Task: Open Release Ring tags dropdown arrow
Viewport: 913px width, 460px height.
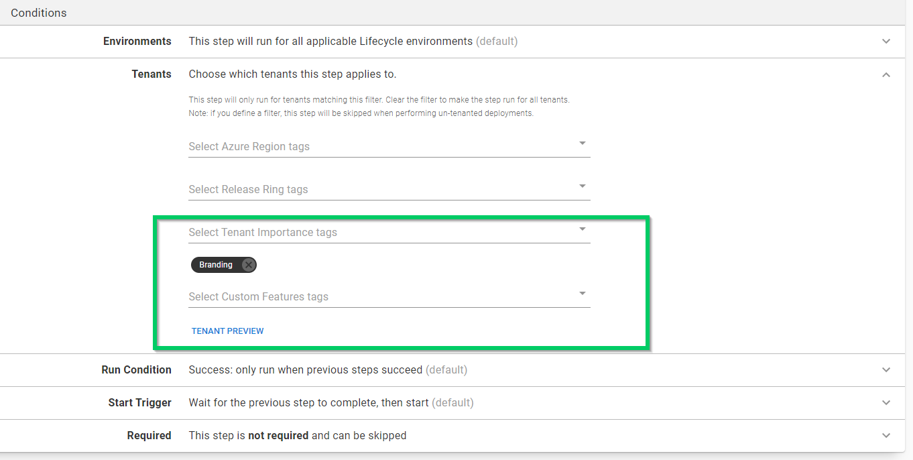Action: tap(582, 186)
